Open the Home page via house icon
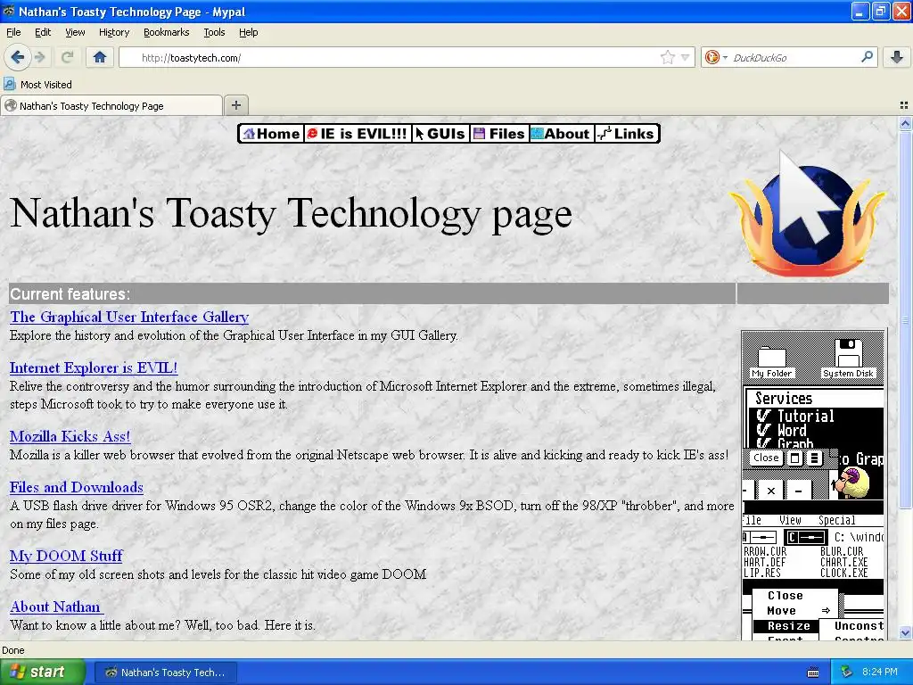 (100, 57)
